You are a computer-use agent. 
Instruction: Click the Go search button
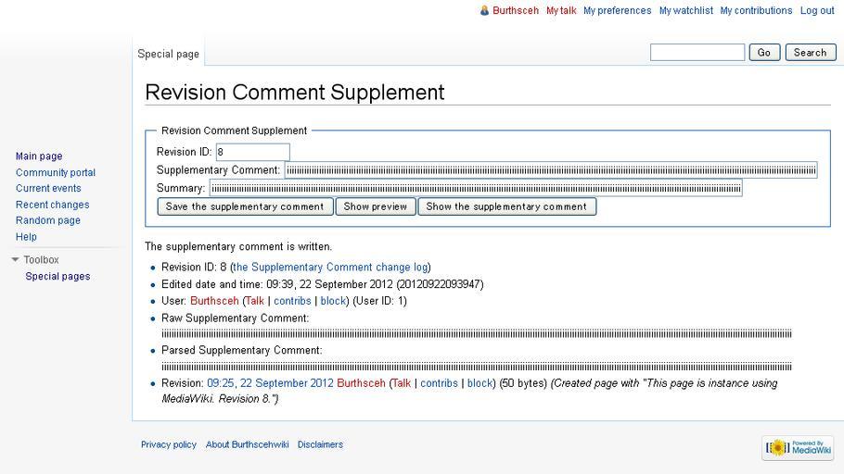pos(764,52)
